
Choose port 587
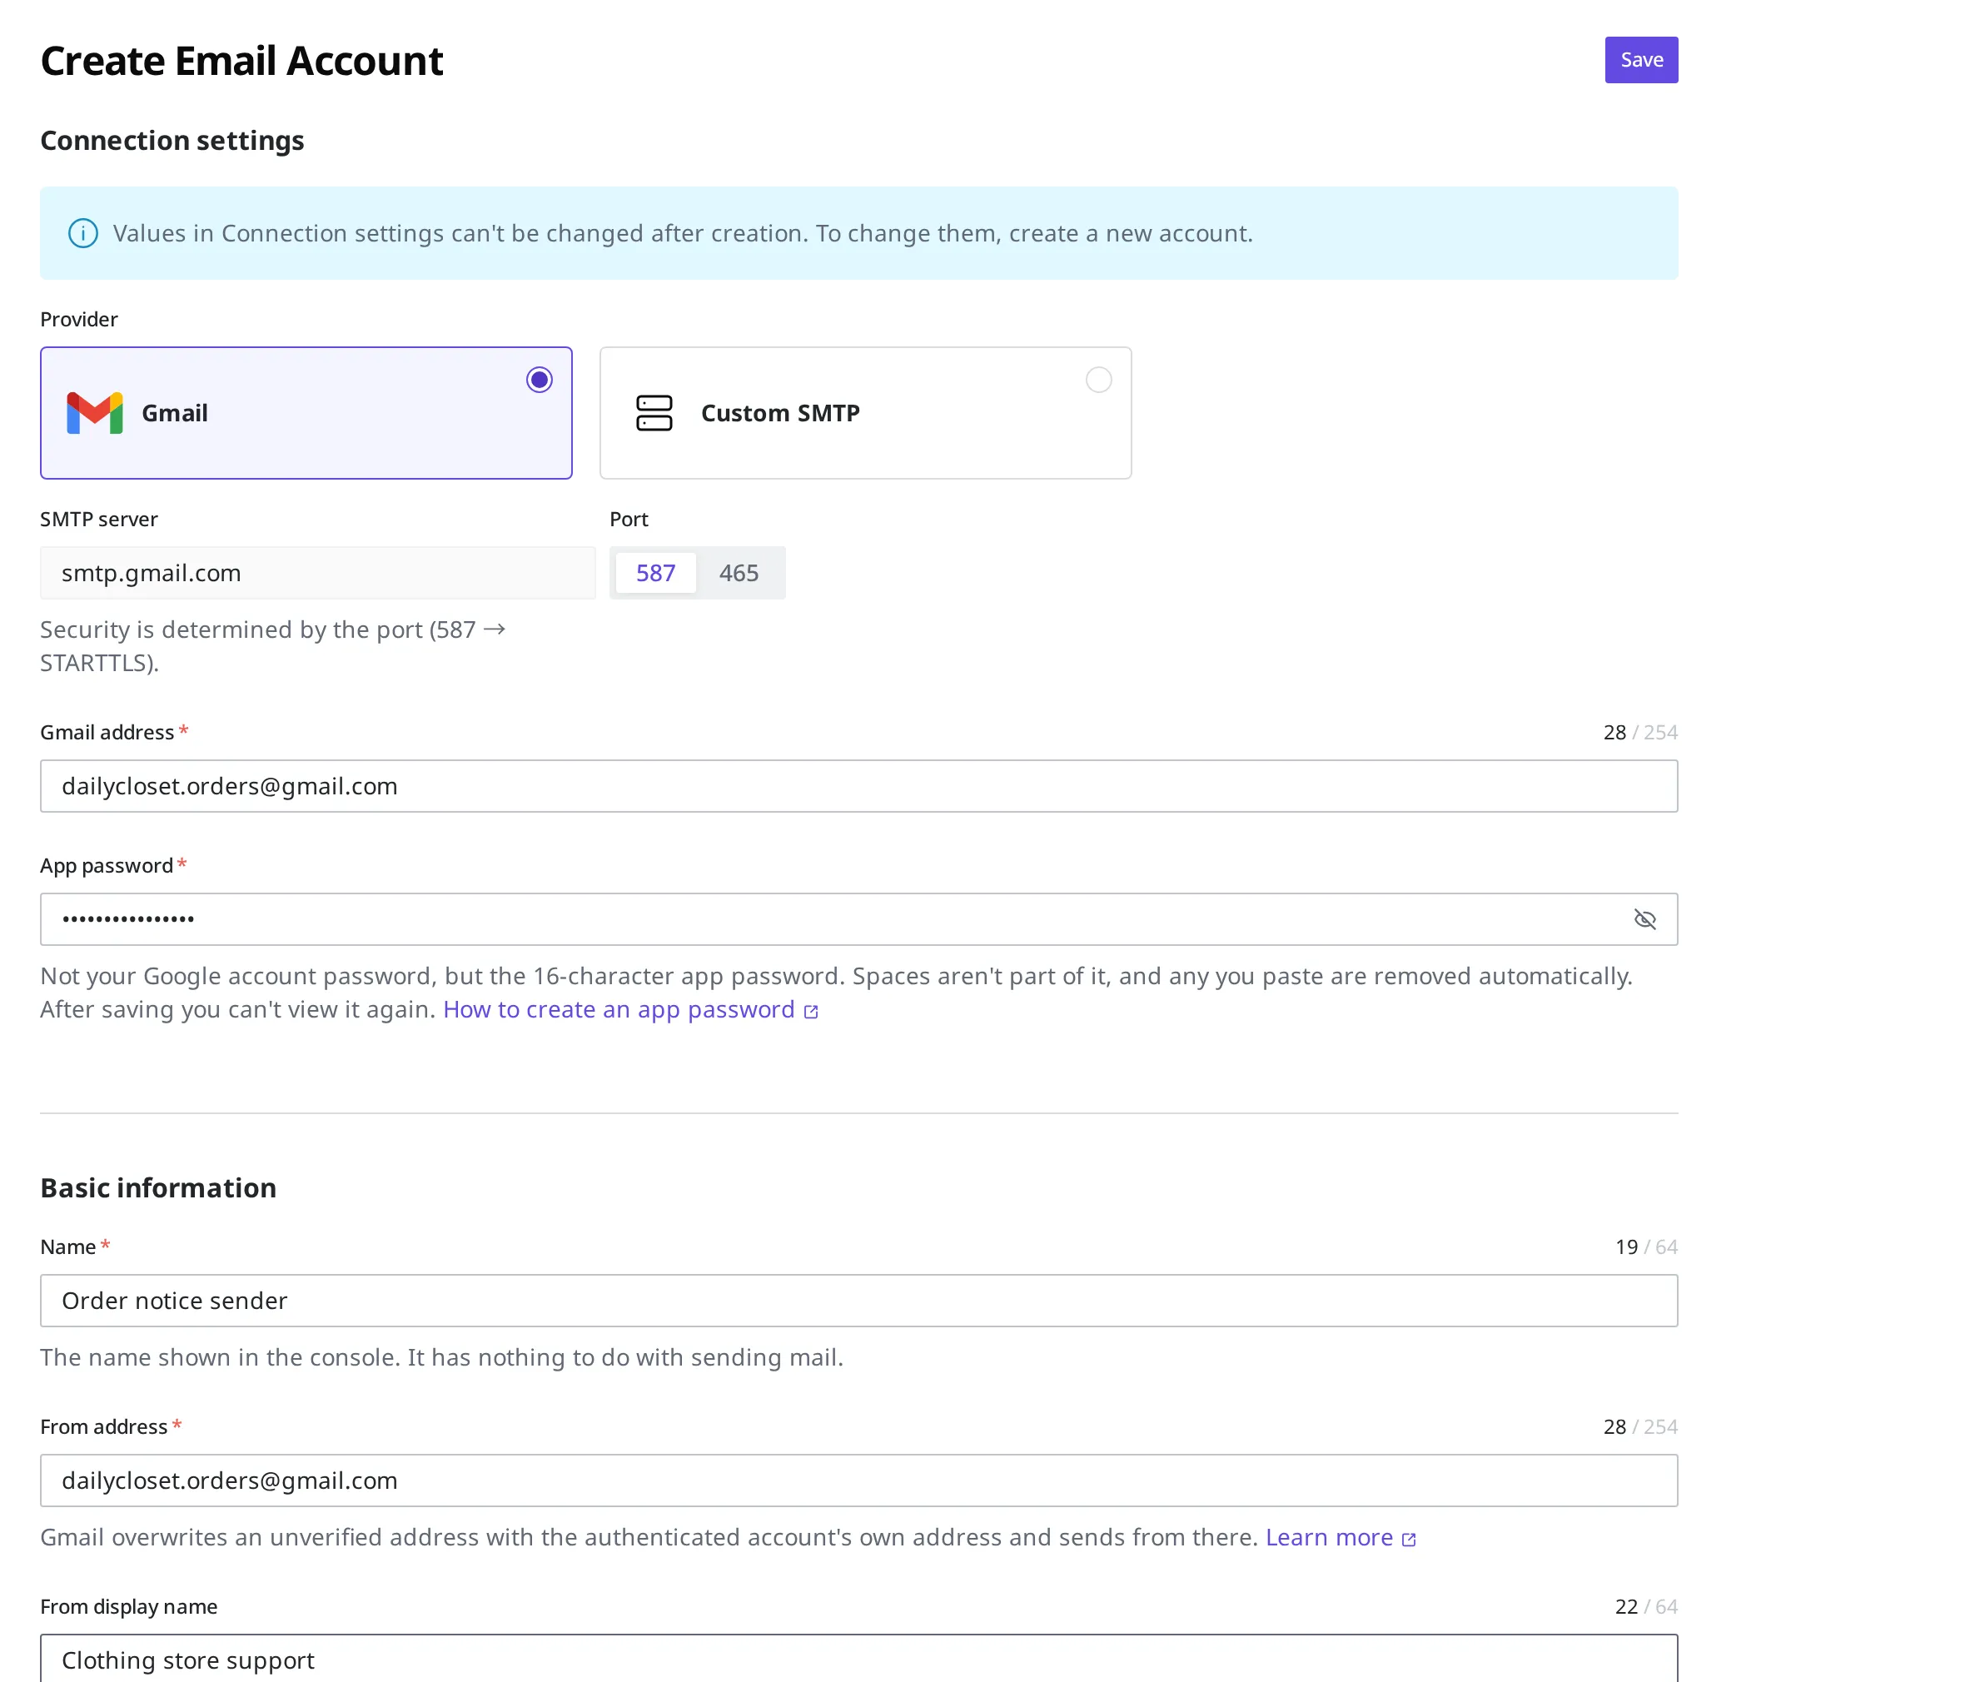click(655, 573)
